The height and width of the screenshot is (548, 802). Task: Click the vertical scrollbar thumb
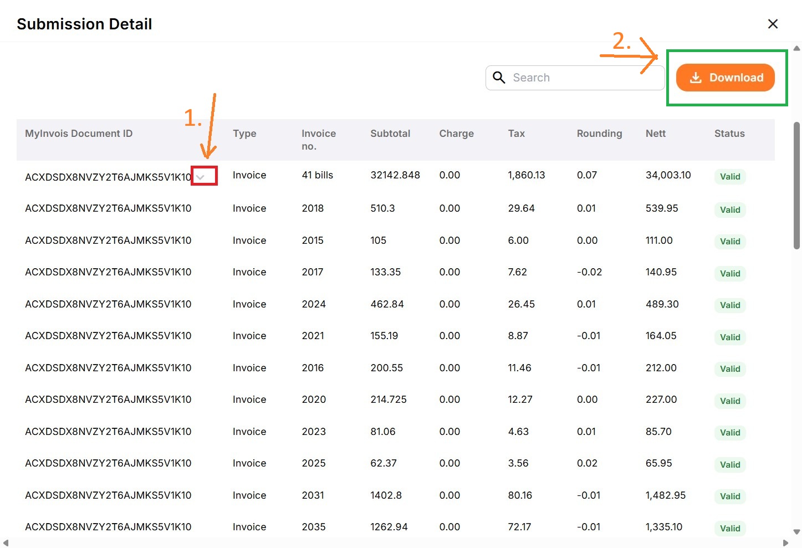point(796,186)
